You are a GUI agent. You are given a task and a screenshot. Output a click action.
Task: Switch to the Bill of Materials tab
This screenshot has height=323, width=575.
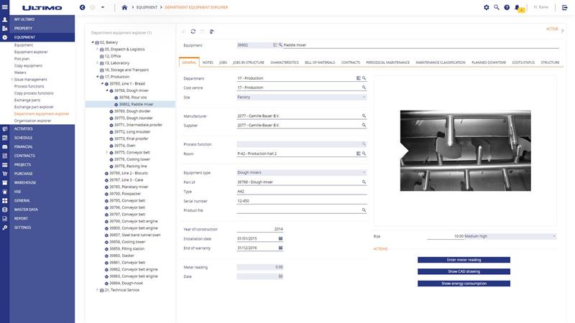click(320, 62)
